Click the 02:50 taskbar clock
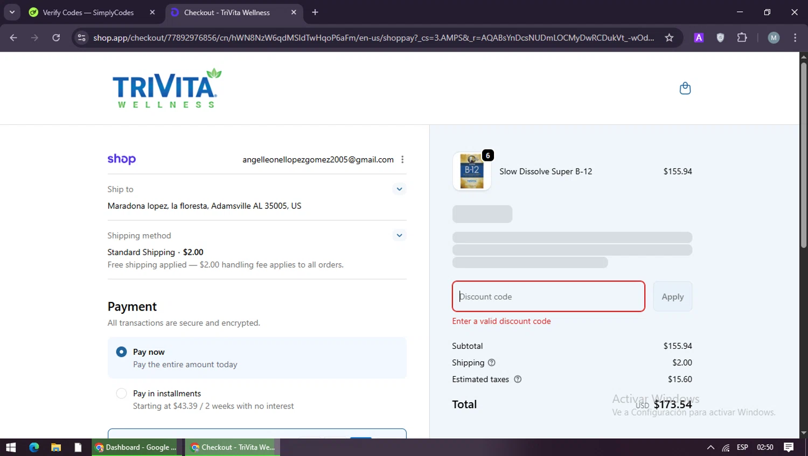This screenshot has height=456, width=808. coord(765,447)
